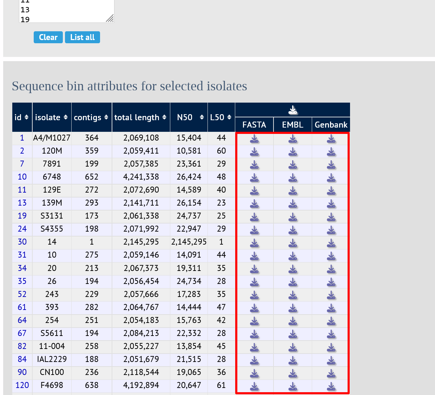Image resolution: width=435 pixels, height=395 pixels.
Task: Click the batch download icon above FASTA/EMBL/Genbank
Action: coord(293,110)
